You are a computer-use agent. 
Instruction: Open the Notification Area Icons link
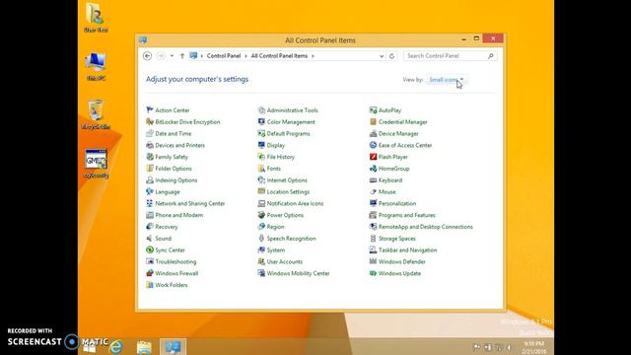295,203
